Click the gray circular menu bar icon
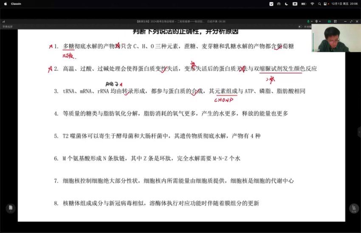The height and width of the screenshot is (233, 361). pyautogui.click(x=279, y=4)
